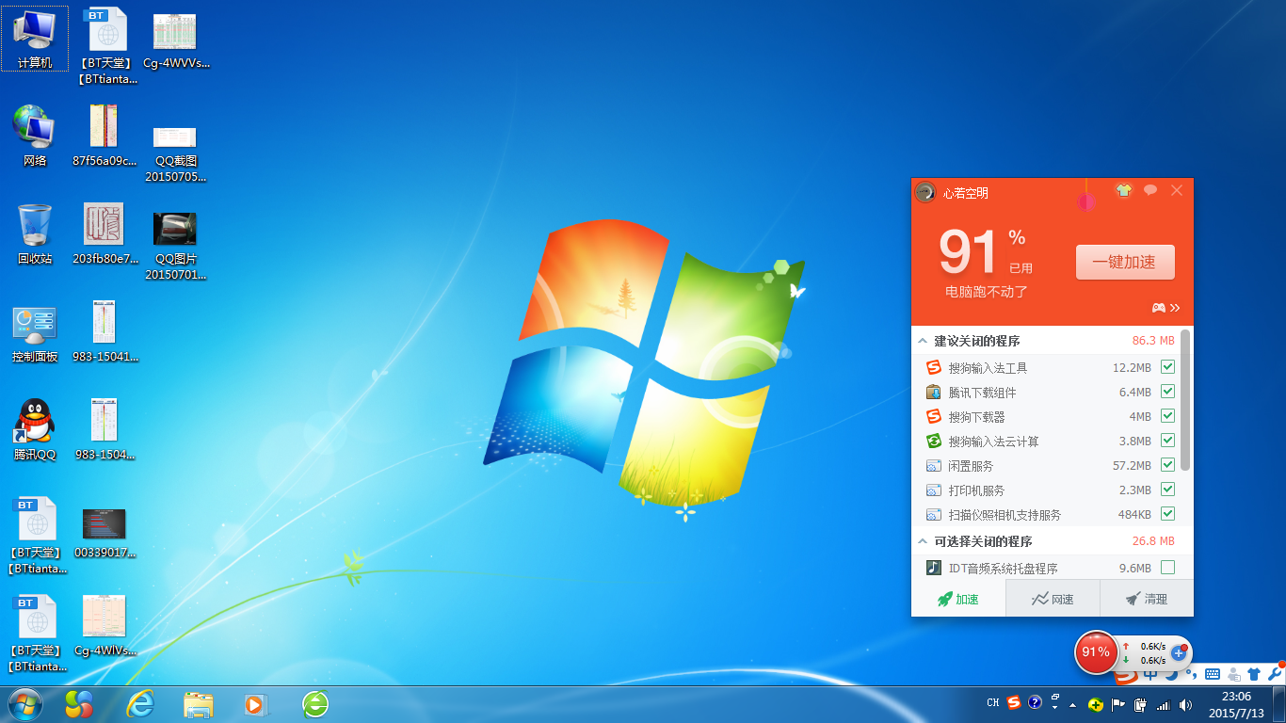Viewport: 1286px width, 723px height.
Task: Open the skin t-shirt icon in accelerator panel header
Action: click(1123, 190)
